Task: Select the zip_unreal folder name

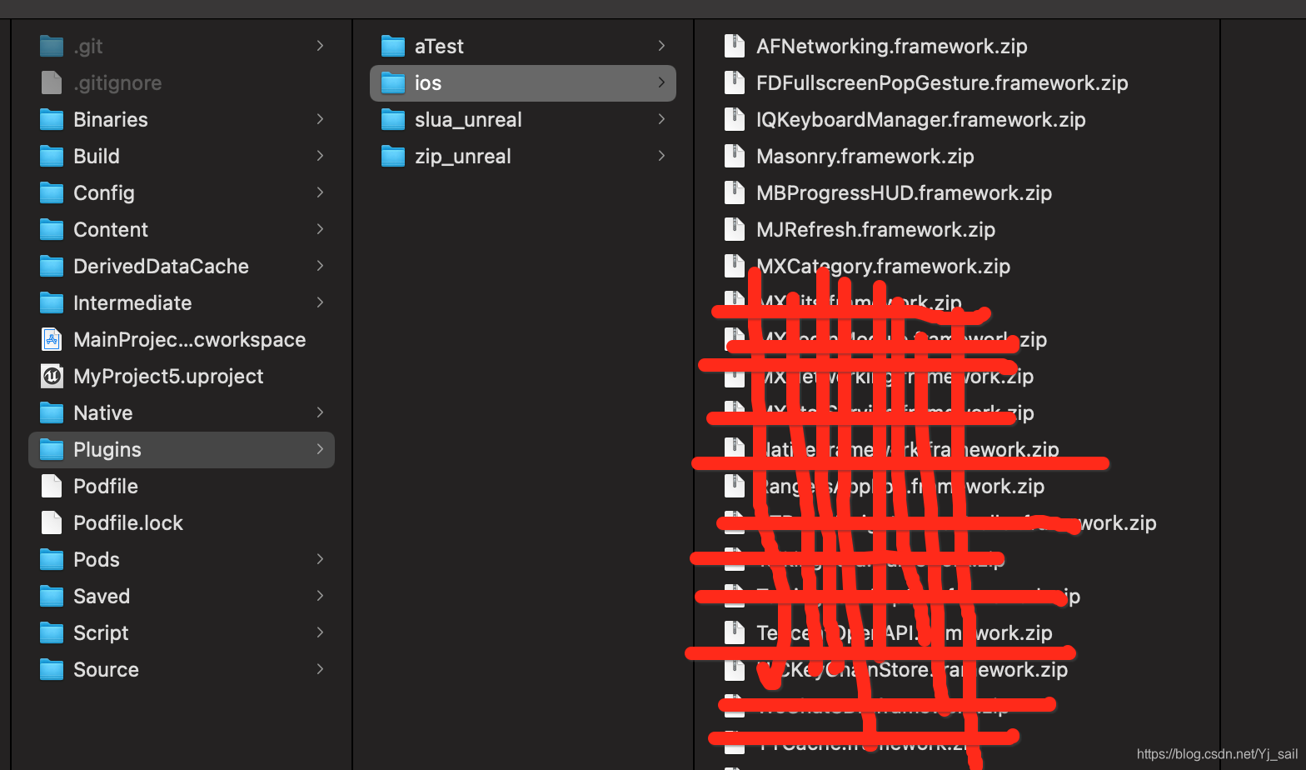Action: 463,157
